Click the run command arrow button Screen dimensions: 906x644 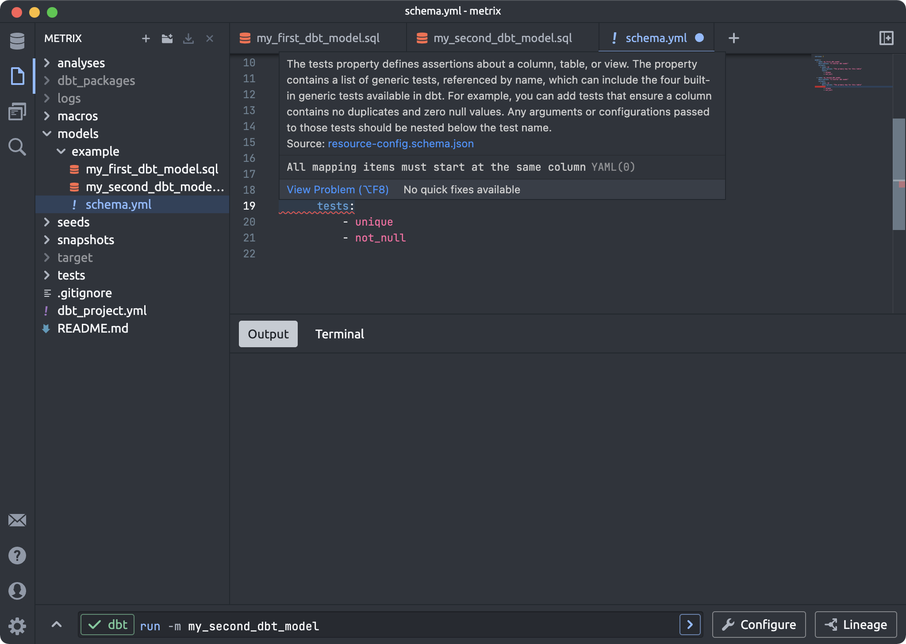point(690,625)
